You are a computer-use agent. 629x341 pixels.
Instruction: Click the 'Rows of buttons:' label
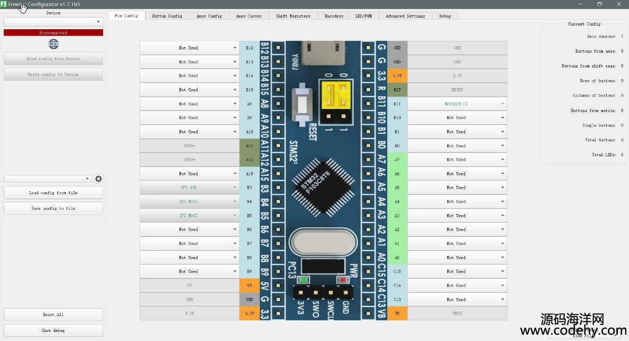[x=598, y=81]
